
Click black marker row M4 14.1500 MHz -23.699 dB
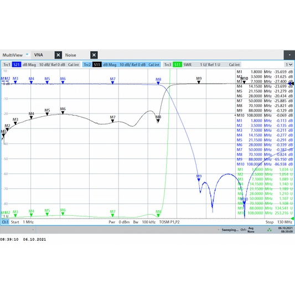point(265,86)
